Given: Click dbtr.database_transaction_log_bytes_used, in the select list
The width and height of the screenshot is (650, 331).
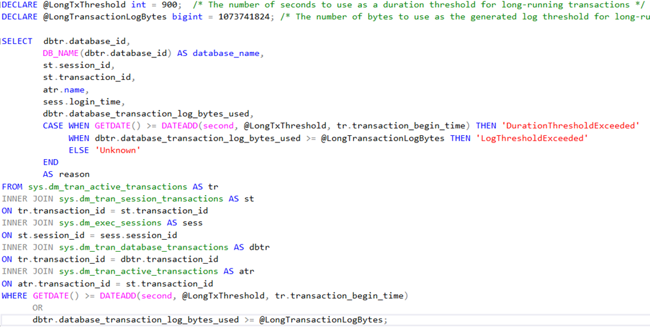Looking at the screenshot, I should (147, 113).
